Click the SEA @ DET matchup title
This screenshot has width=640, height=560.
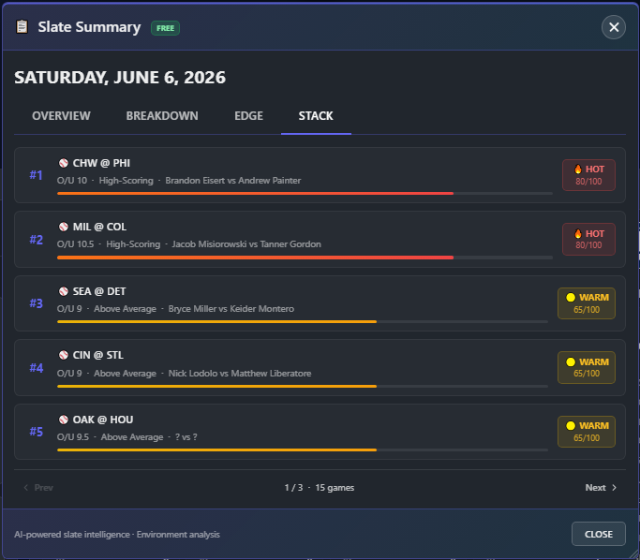pyautogui.click(x=99, y=291)
